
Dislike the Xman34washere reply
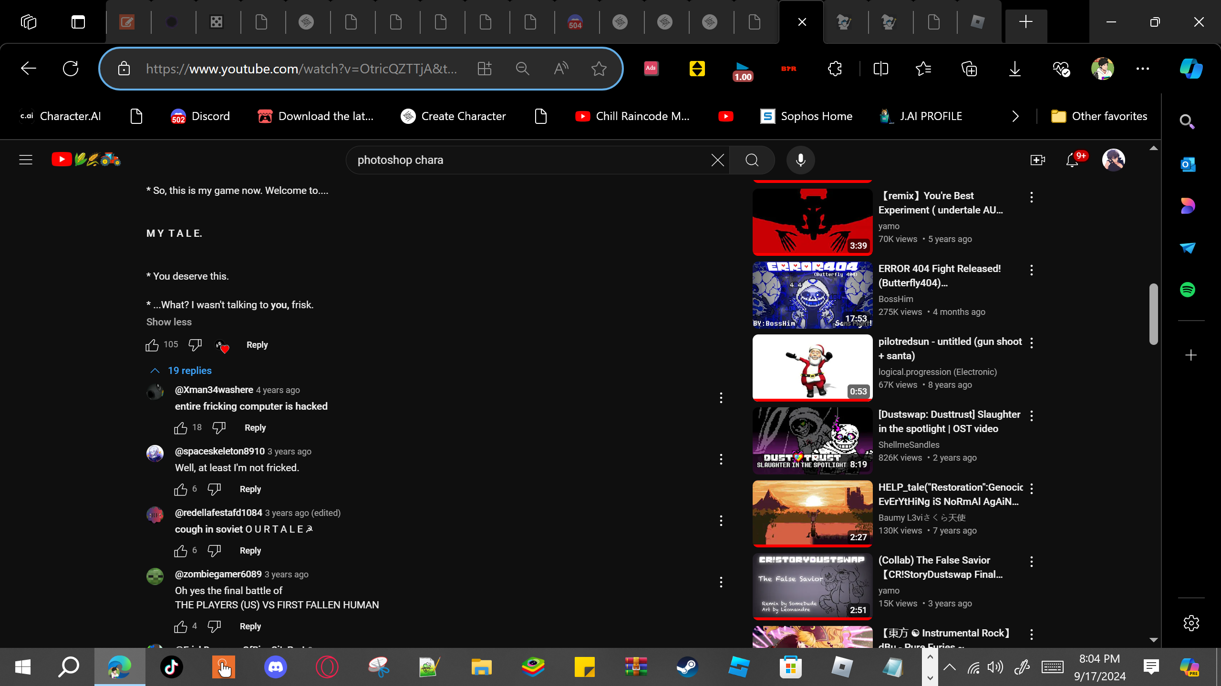pyautogui.click(x=219, y=428)
